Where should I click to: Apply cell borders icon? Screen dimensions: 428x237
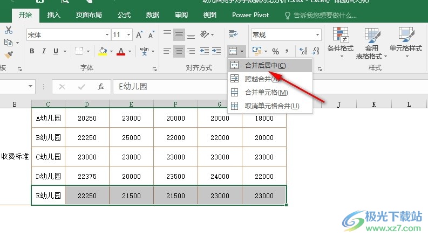pos(79,51)
